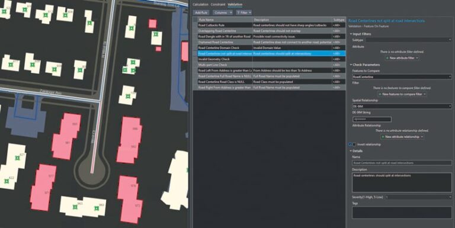This screenshot has height=228, width=455.
Task: Click 'Road Class must be populated' description
Action: coord(292,82)
